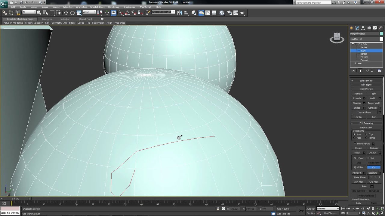
Task: Toggle Percent Snap in toolbar
Action: 134,13
